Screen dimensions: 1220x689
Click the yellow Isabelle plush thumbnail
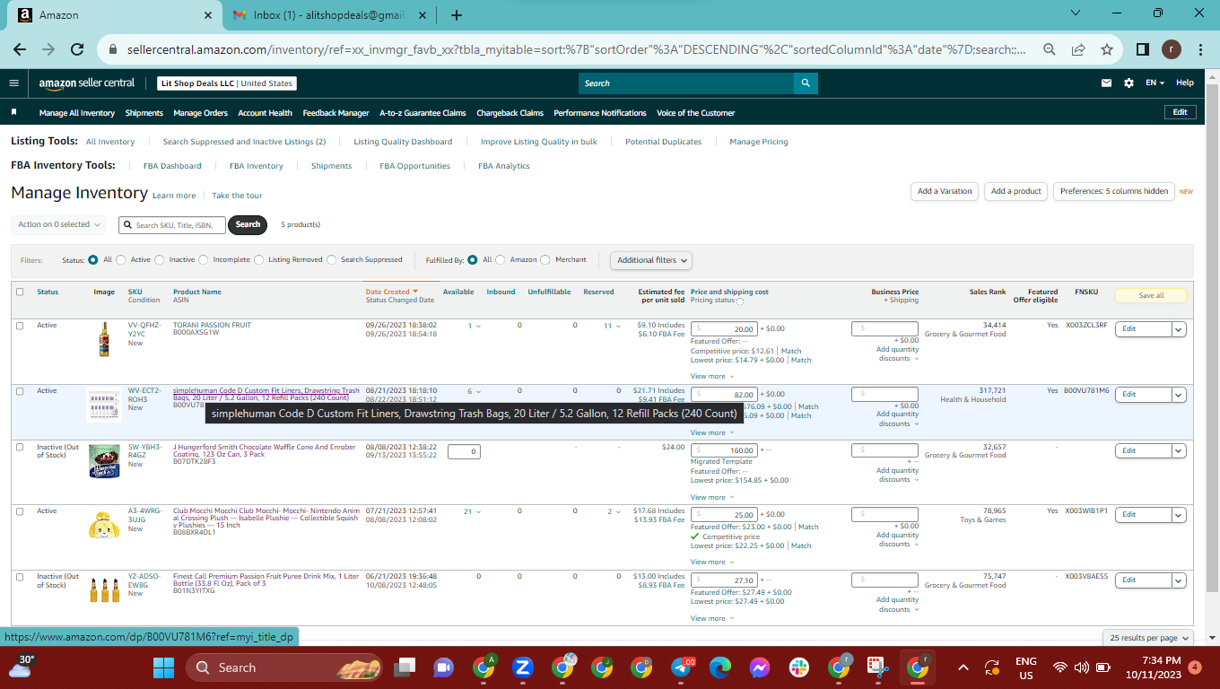[x=104, y=524]
